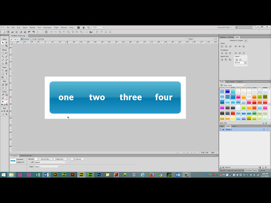The width and height of the screenshot is (271, 203).
Task: Click the word "three" on the canvas
Action: 131,97
